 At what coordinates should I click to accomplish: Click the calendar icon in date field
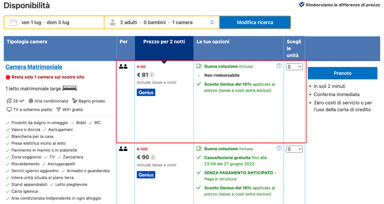tap(13, 23)
